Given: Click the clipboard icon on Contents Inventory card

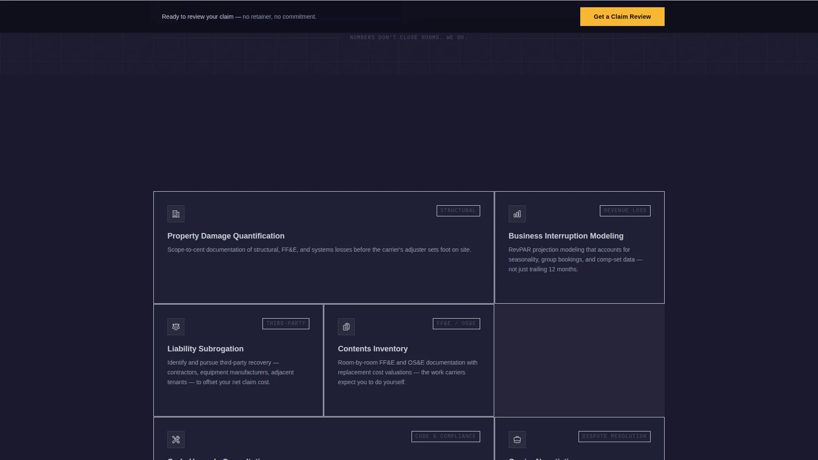Looking at the screenshot, I should coord(346,327).
